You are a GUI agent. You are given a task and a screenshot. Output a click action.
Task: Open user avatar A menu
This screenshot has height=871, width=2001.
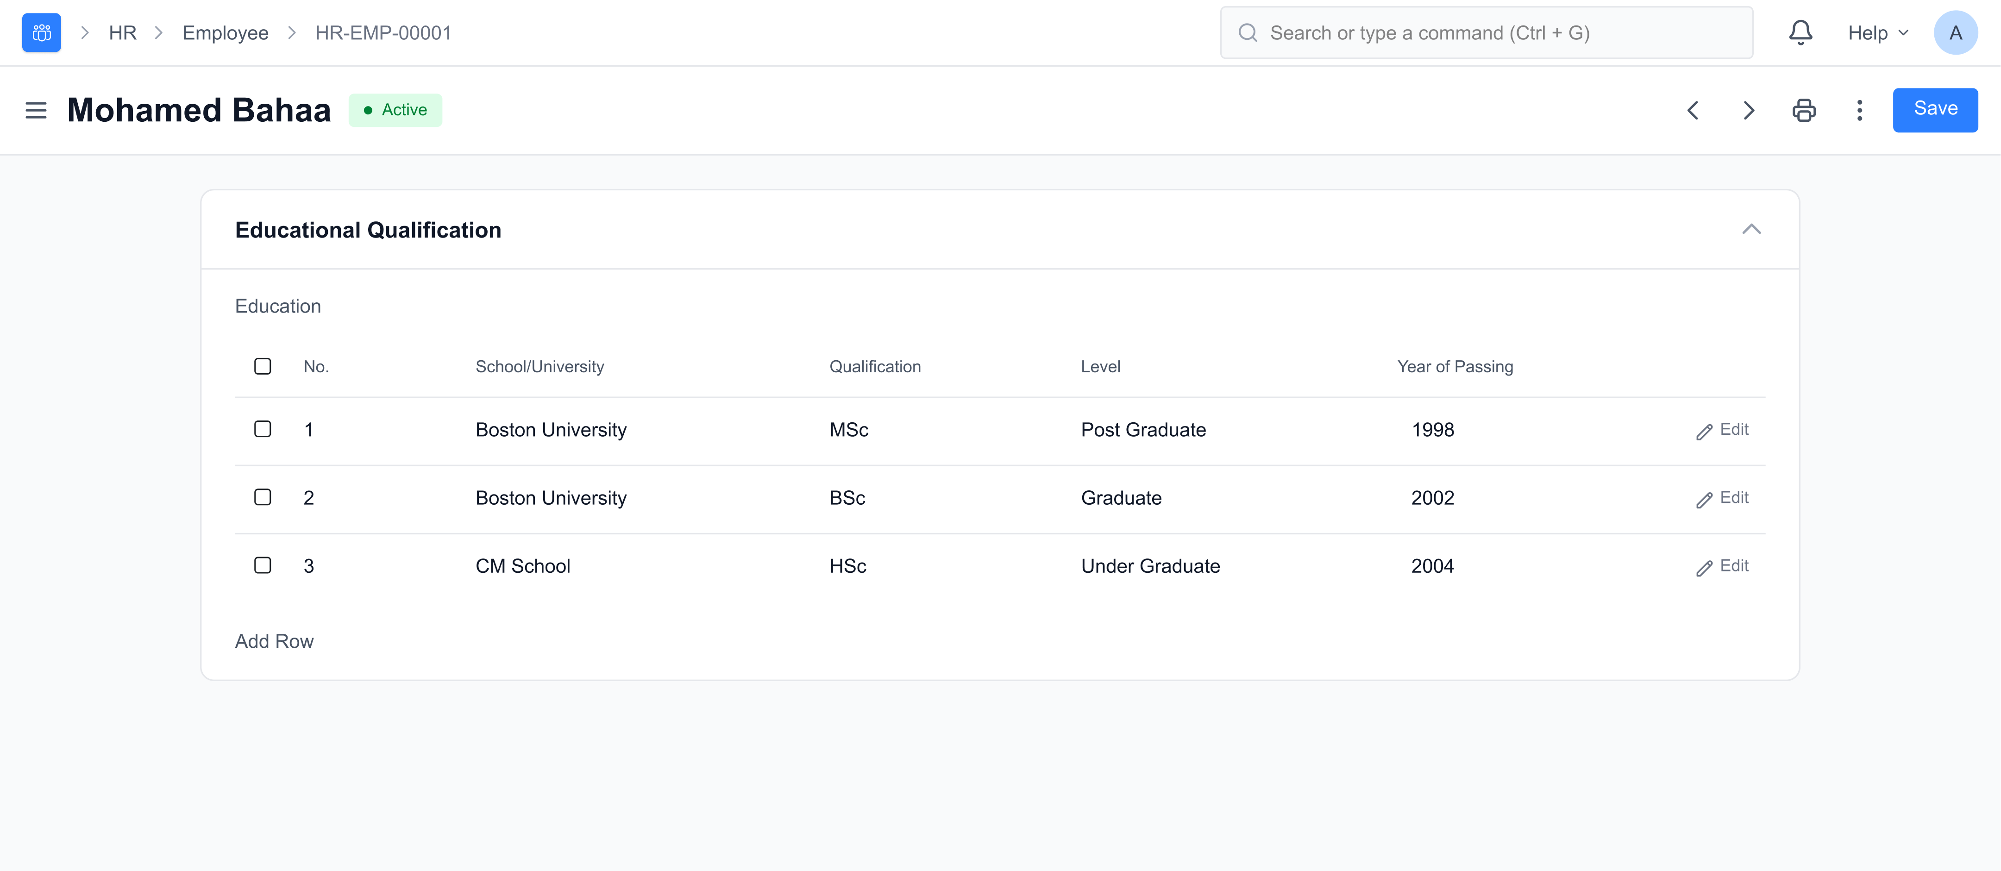click(1955, 32)
